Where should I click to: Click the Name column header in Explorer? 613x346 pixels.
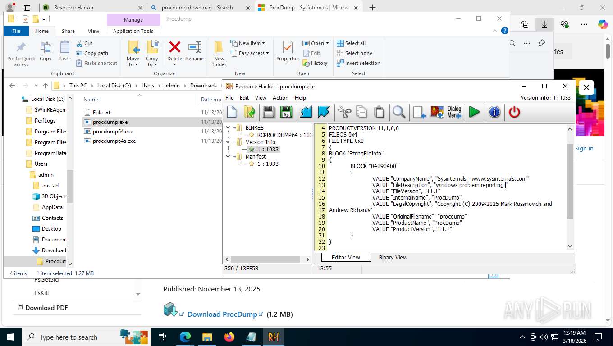coord(91,100)
